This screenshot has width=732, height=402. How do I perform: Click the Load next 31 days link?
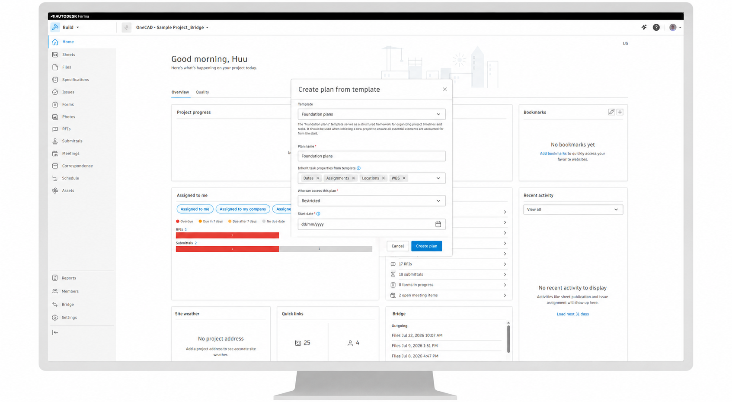pos(572,314)
